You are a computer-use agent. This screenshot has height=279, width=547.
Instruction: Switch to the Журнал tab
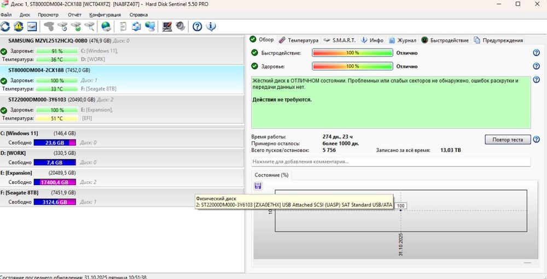403,40
